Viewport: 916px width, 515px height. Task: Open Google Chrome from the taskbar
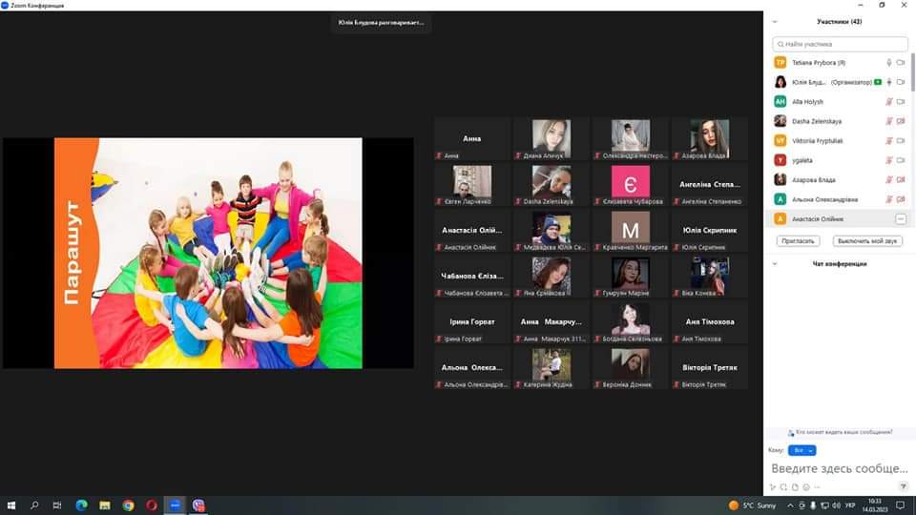[128, 505]
